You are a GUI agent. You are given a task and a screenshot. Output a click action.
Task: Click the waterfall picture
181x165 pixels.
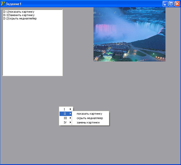point(129,34)
